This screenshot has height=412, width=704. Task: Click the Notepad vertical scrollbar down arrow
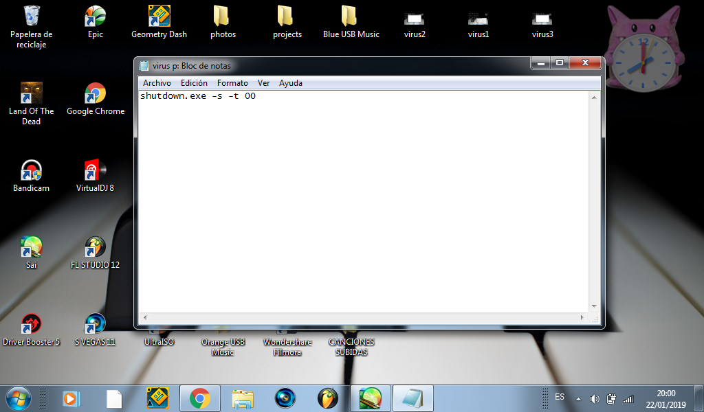[594, 306]
